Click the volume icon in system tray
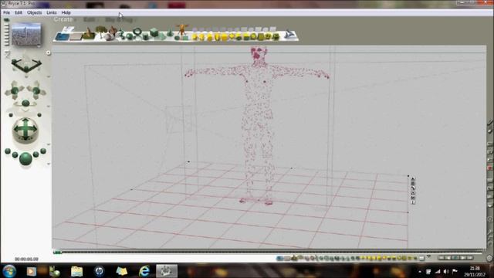 pos(446,271)
